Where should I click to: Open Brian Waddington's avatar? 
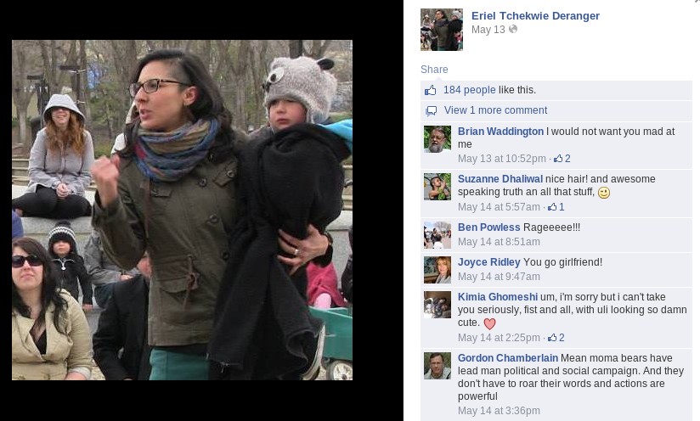click(x=437, y=139)
